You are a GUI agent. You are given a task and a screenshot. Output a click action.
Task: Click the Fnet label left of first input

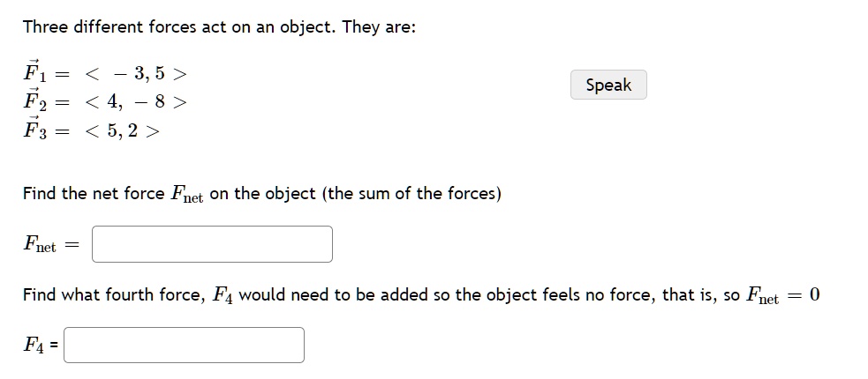(39, 245)
